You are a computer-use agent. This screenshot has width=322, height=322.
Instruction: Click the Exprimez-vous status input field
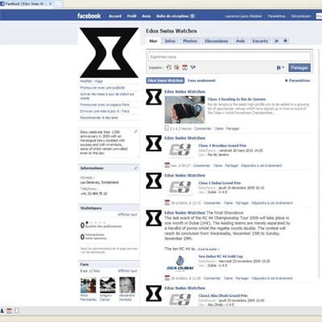pos(229,56)
